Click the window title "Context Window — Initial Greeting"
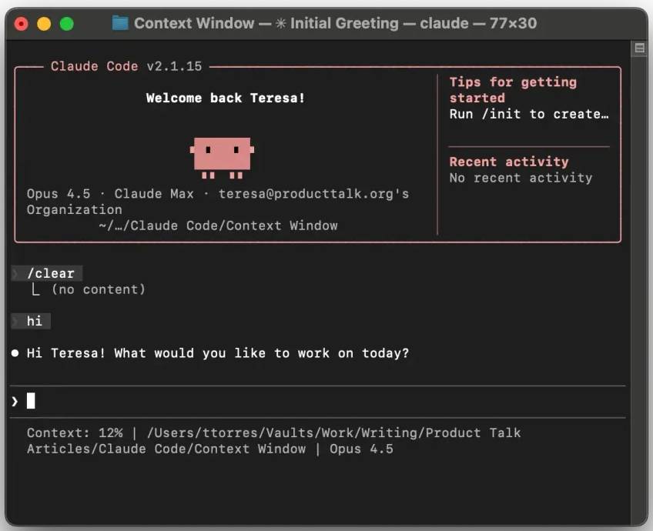 (335, 23)
